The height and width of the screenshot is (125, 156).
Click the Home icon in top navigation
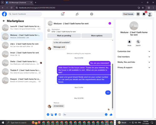(62, 14)
